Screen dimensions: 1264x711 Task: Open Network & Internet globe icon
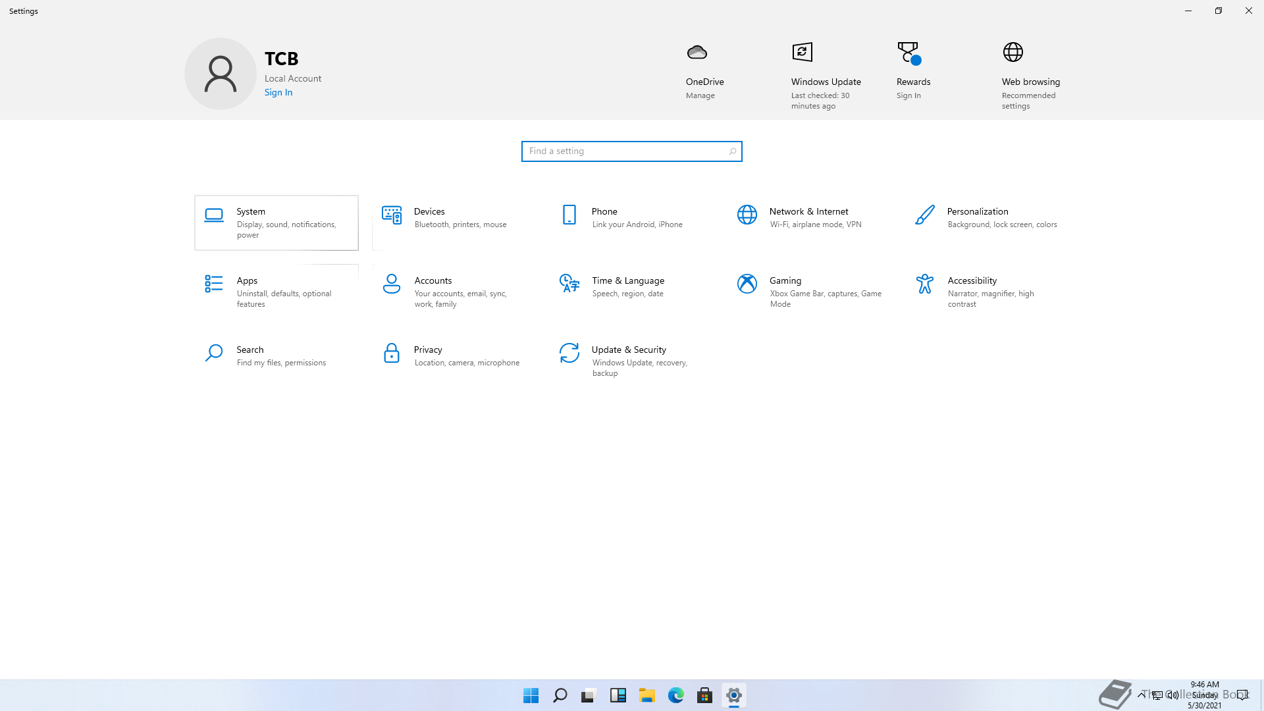(747, 215)
